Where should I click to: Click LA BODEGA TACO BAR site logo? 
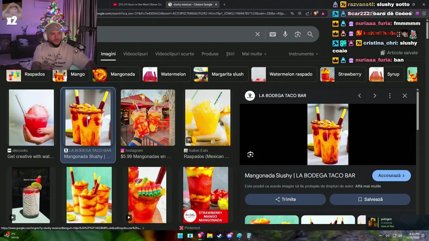[250, 96]
